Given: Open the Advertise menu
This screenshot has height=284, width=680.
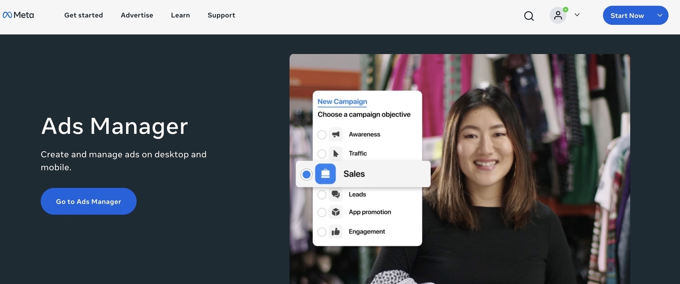Looking at the screenshot, I should [137, 15].
